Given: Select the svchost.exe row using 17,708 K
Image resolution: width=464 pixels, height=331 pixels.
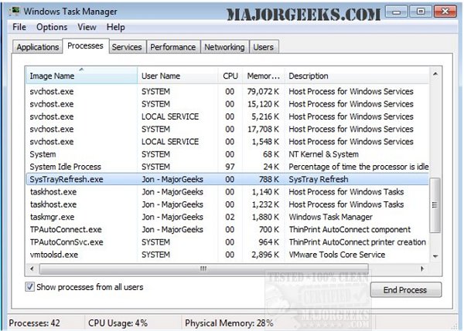Looking at the screenshot, I should click(227, 129).
